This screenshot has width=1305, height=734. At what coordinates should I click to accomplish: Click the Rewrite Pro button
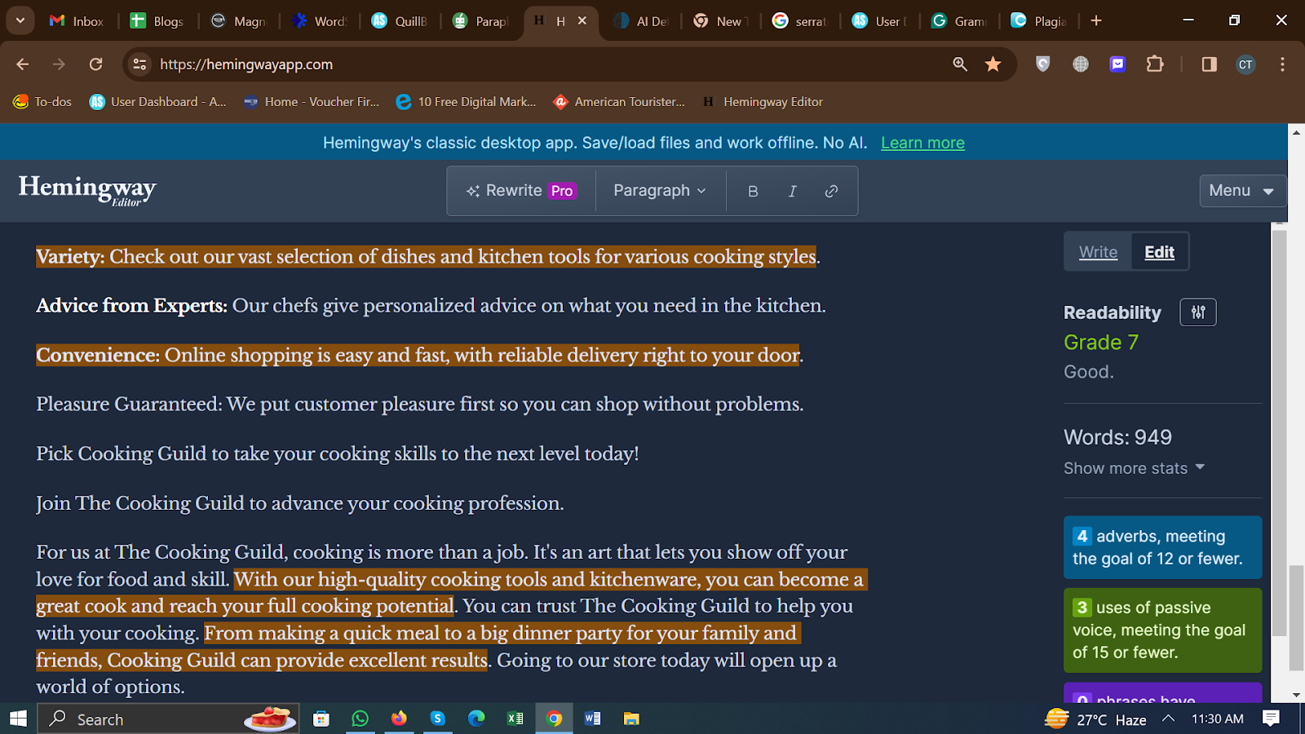522,191
